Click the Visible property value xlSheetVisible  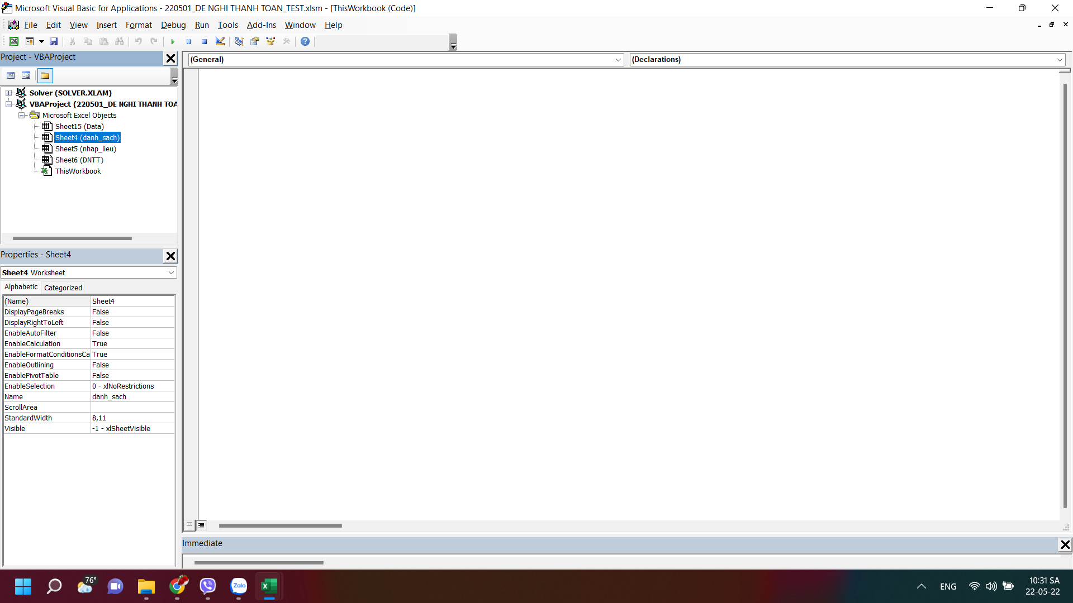point(133,429)
